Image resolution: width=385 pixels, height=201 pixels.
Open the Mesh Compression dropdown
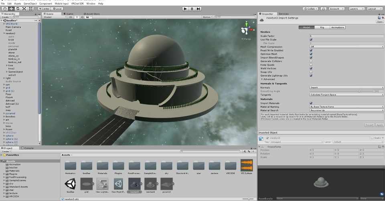pyautogui.click(x=346, y=47)
